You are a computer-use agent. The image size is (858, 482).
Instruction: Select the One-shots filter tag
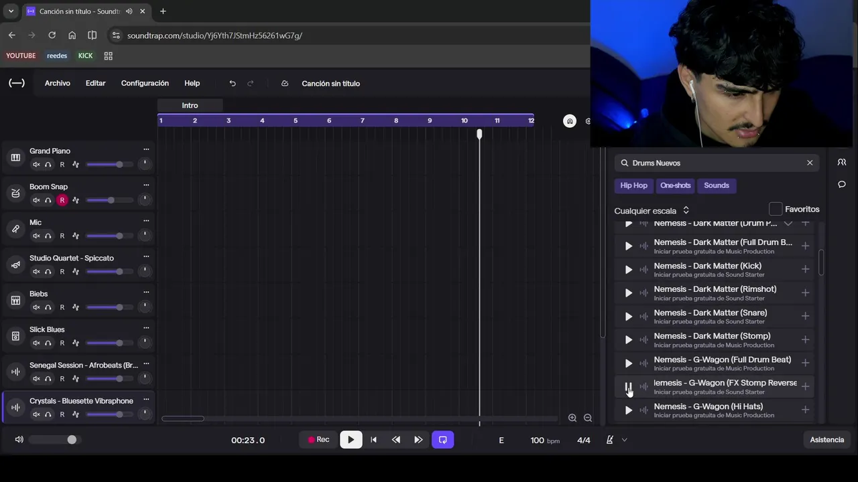pyautogui.click(x=675, y=185)
